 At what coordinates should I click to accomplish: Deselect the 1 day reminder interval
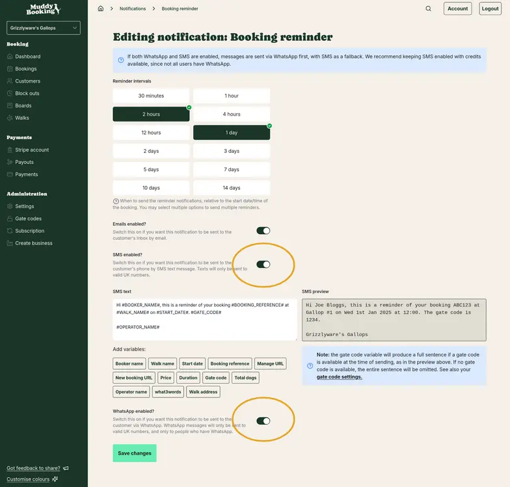click(x=232, y=133)
